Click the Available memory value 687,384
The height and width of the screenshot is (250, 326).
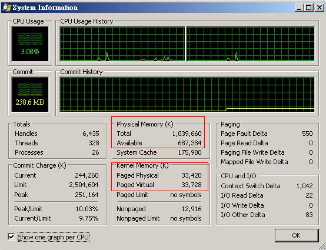coord(189,143)
